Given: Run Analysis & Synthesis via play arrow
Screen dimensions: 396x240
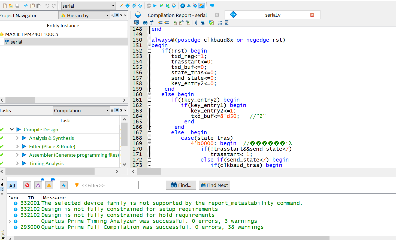Looking at the screenshot, I should click(x=24, y=138).
